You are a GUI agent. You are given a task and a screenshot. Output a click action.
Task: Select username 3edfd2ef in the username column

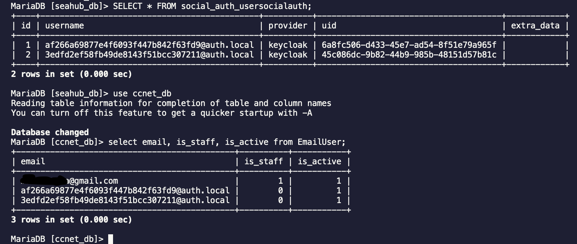pyautogui.click(x=149, y=55)
